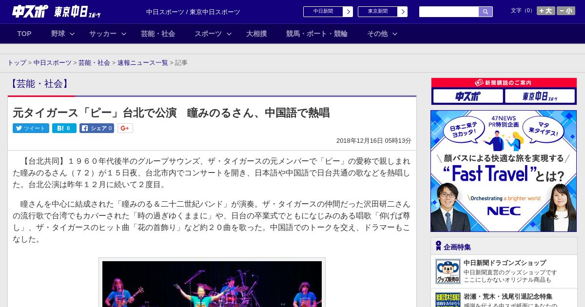585x307 pixels.
Task: Click arrow beside 中日新聞 button
Action: [x=348, y=12]
